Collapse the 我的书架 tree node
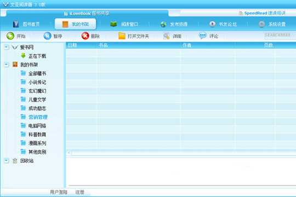 point(7,65)
